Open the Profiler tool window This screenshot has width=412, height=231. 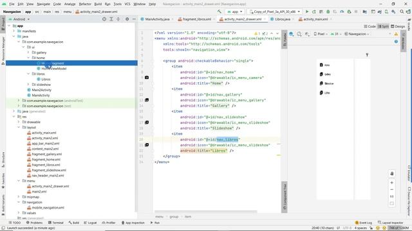point(109,223)
